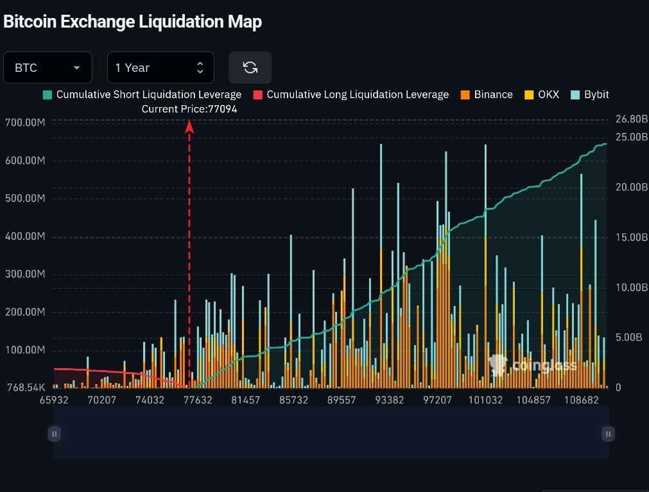Click the 108682 x-axis price label
Screen dimensions: 649x492
point(581,400)
